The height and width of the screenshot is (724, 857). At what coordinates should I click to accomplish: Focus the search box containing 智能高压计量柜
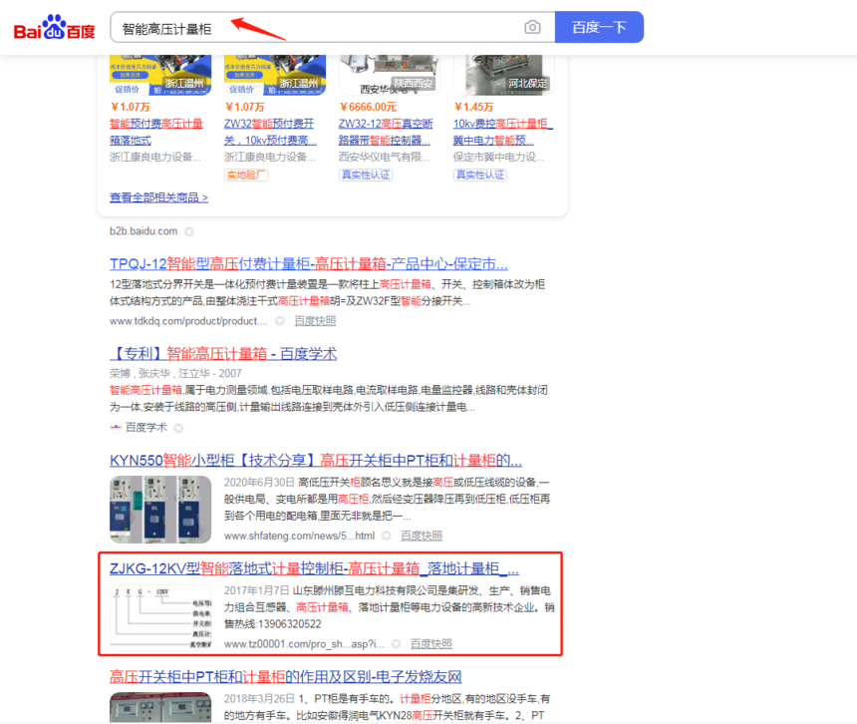(x=332, y=27)
